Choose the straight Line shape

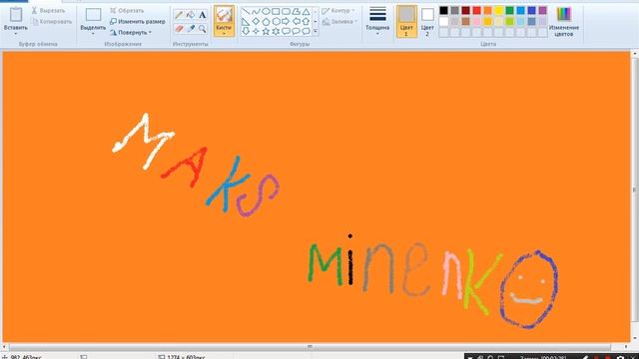pyautogui.click(x=246, y=11)
